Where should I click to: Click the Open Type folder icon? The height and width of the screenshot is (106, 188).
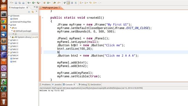[x=54, y=3]
